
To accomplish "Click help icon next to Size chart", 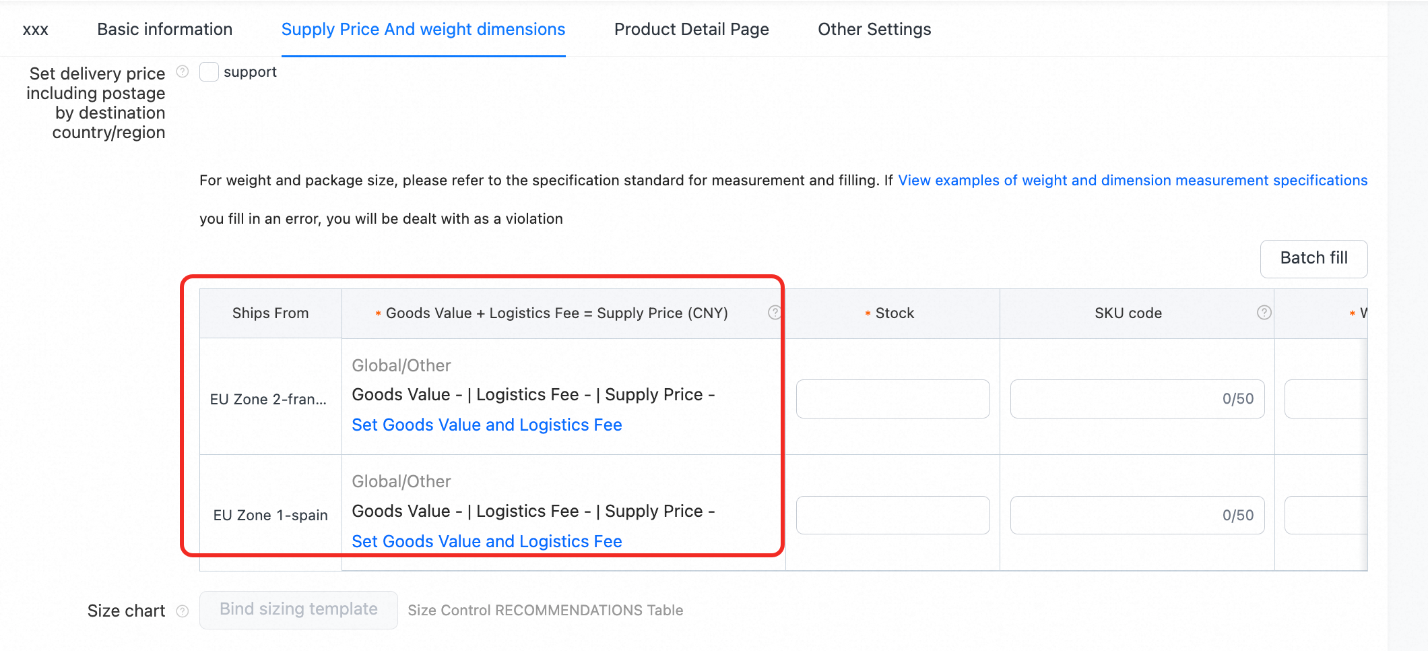I will coord(182,611).
